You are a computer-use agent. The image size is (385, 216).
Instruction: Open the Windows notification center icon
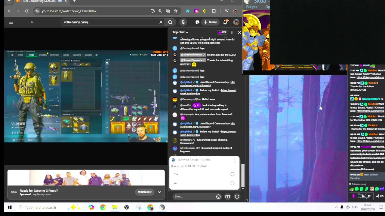[380, 207]
